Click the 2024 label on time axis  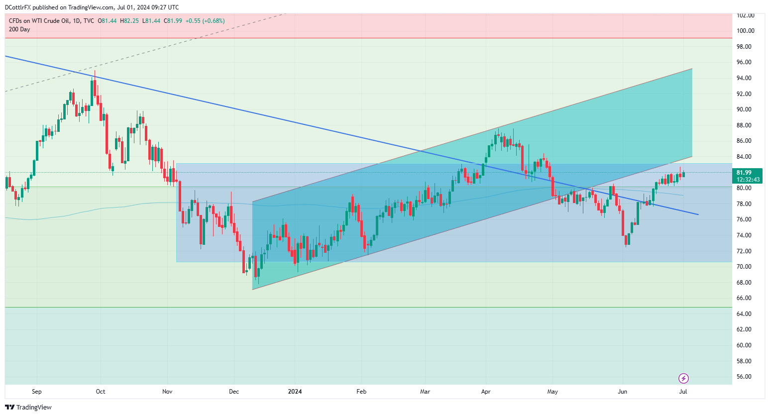tap(295, 392)
